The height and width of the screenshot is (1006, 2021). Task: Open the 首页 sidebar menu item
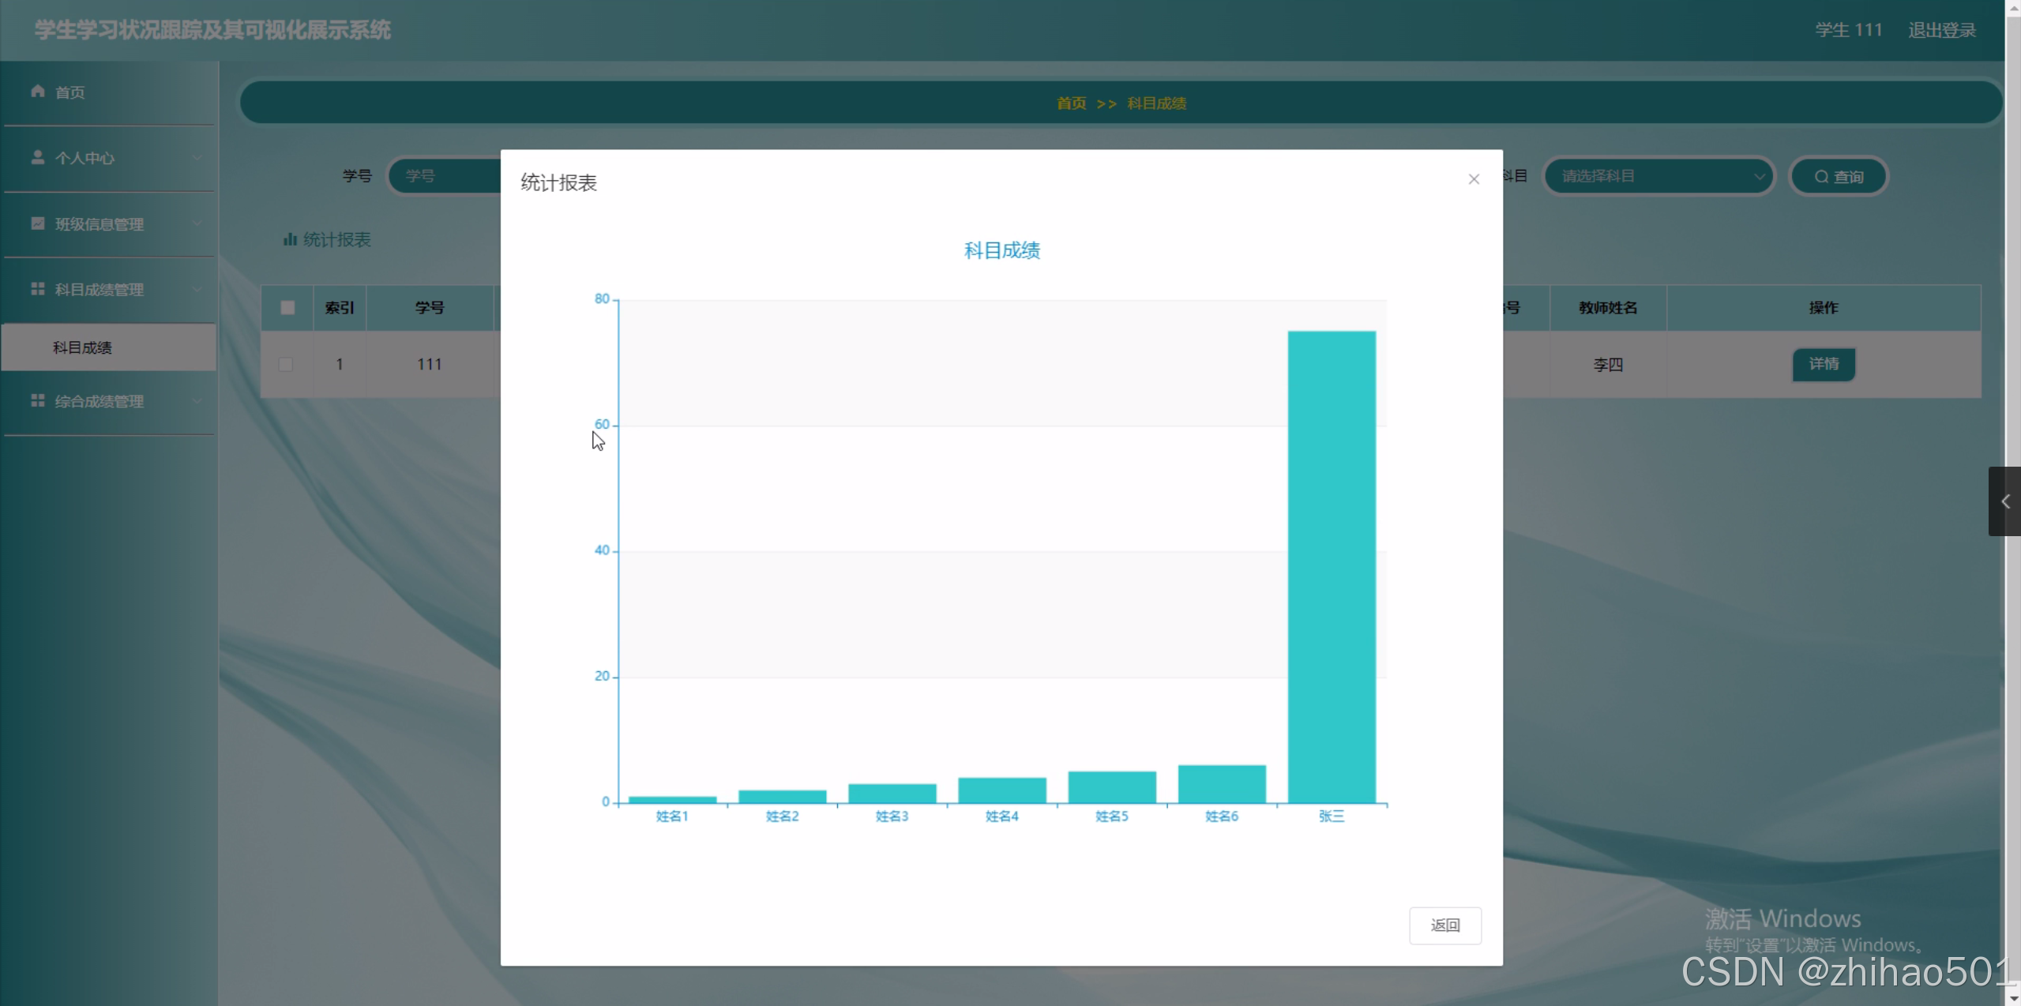(70, 92)
